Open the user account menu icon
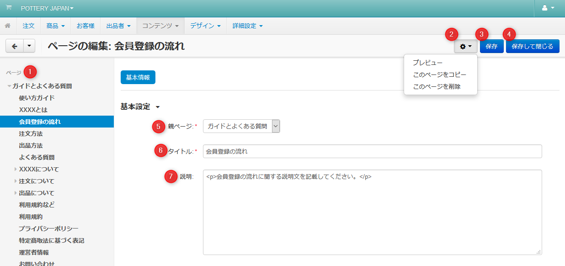565x266 pixels. point(548,8)
